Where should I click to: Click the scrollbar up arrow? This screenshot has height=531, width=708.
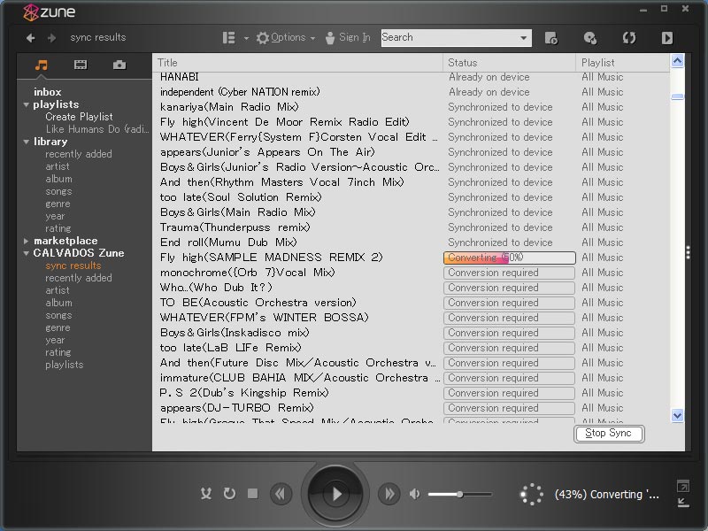coord(677,61)
